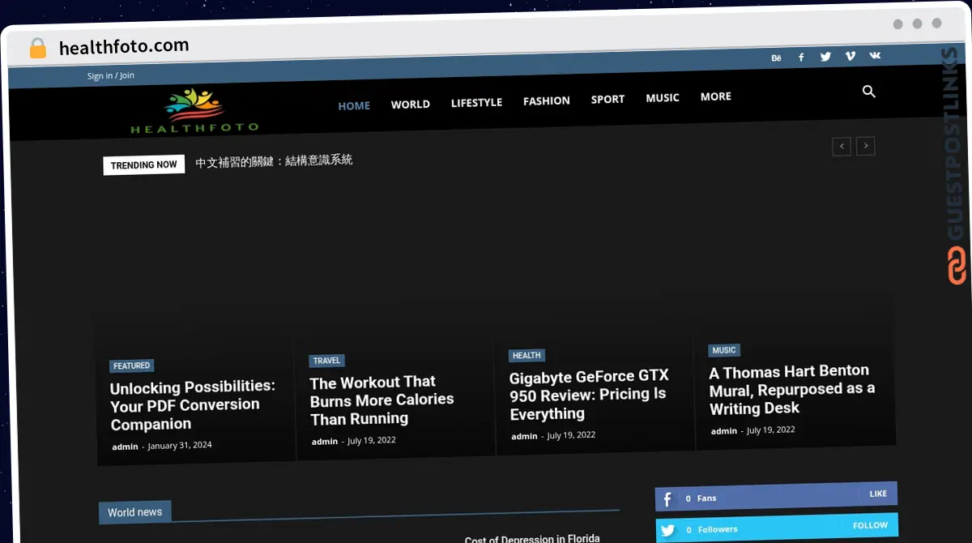Open the FEATURED category tag

click(x=132, y=366)
